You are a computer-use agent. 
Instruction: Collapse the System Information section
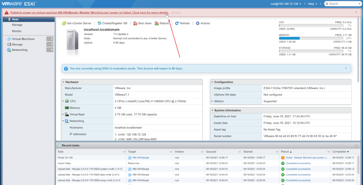[x=212, y=110]
